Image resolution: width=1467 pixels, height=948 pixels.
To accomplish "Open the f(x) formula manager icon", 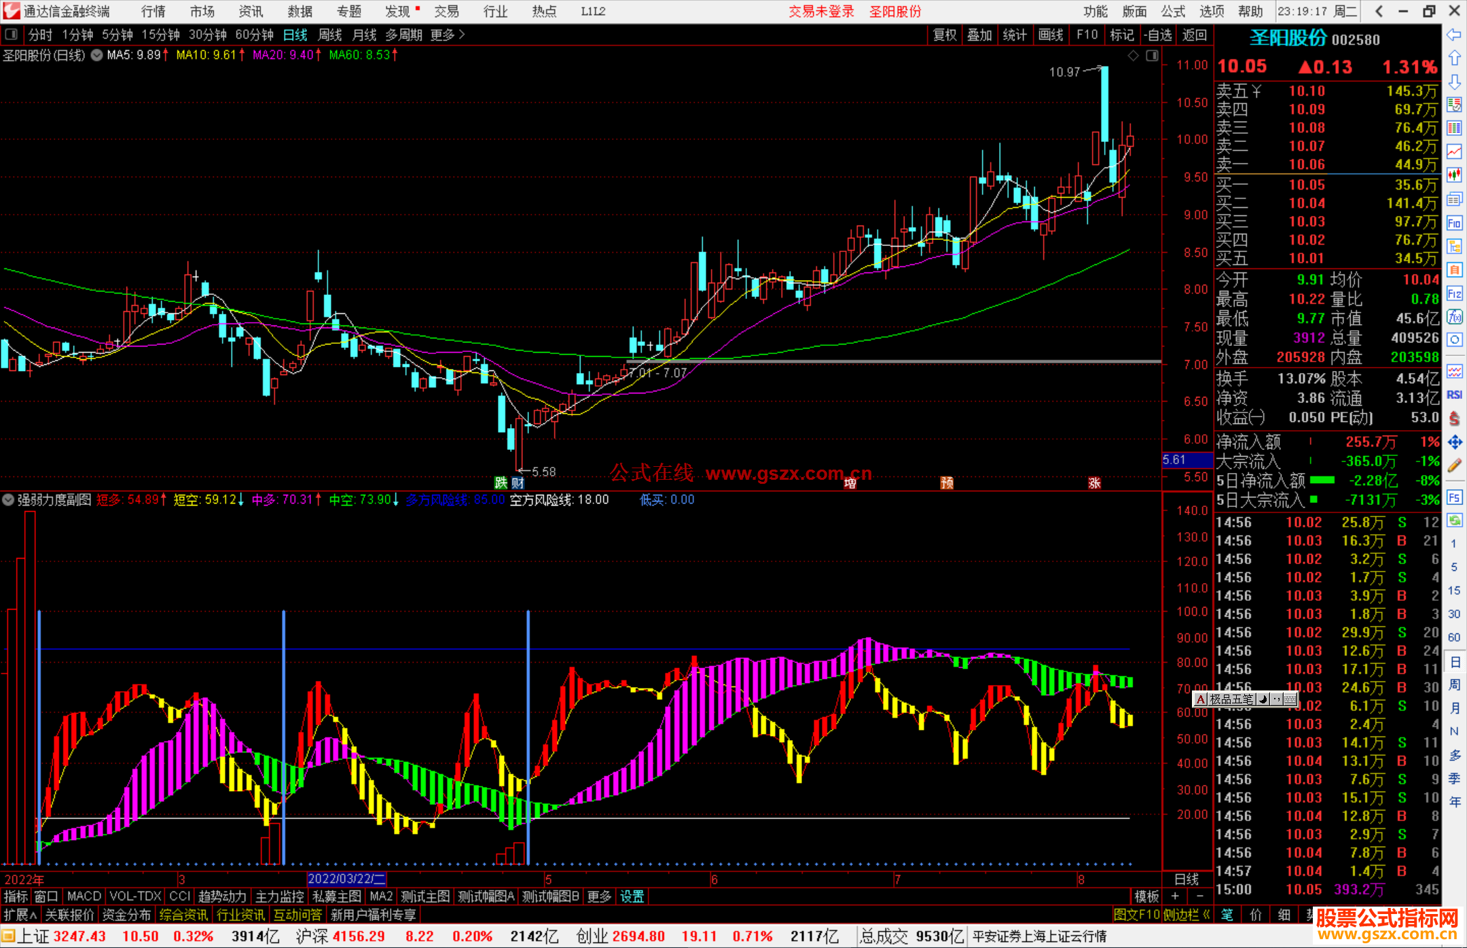I will (x=1454, y=317).
